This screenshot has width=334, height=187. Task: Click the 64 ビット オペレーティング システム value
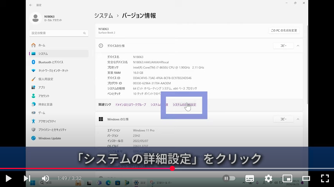pyautogui.click(x=165, y=88)
